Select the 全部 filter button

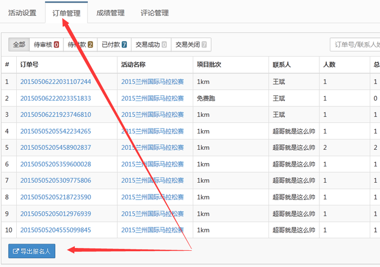pyautogui.click(x=19, y=45)
